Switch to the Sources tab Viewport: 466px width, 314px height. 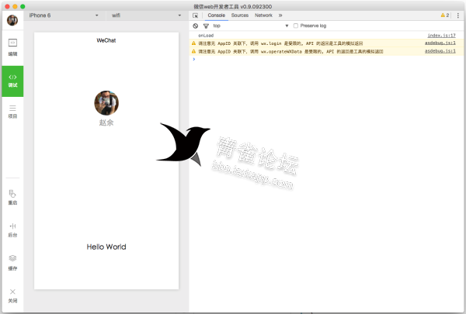(240, 16)
